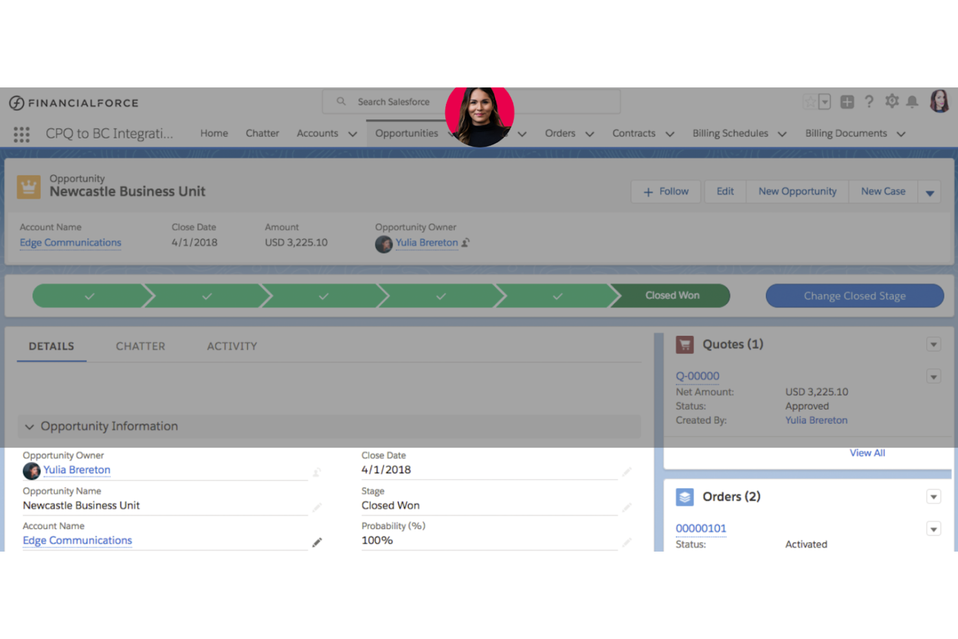Image resolution: width=958 pixels, height=639 pixels.
Task: Open the global actions plus icon
Action: (x=847, y=102)
